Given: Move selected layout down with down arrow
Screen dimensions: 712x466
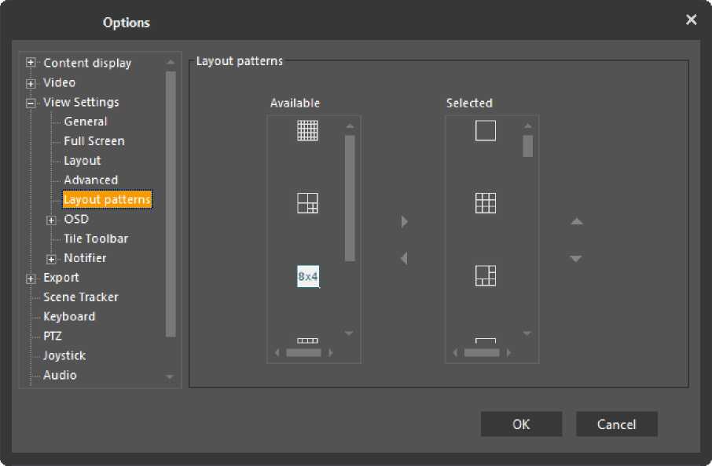Looking at the screenshot, I should tap(576, 258).
